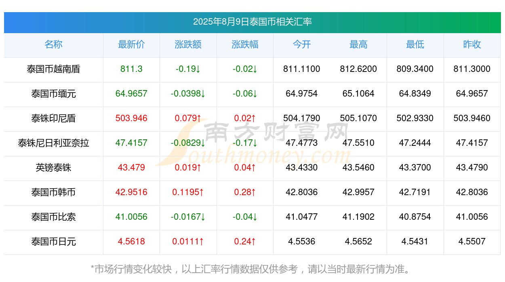
Task: Click high value 505.1070
Action: tap(358, 118)
